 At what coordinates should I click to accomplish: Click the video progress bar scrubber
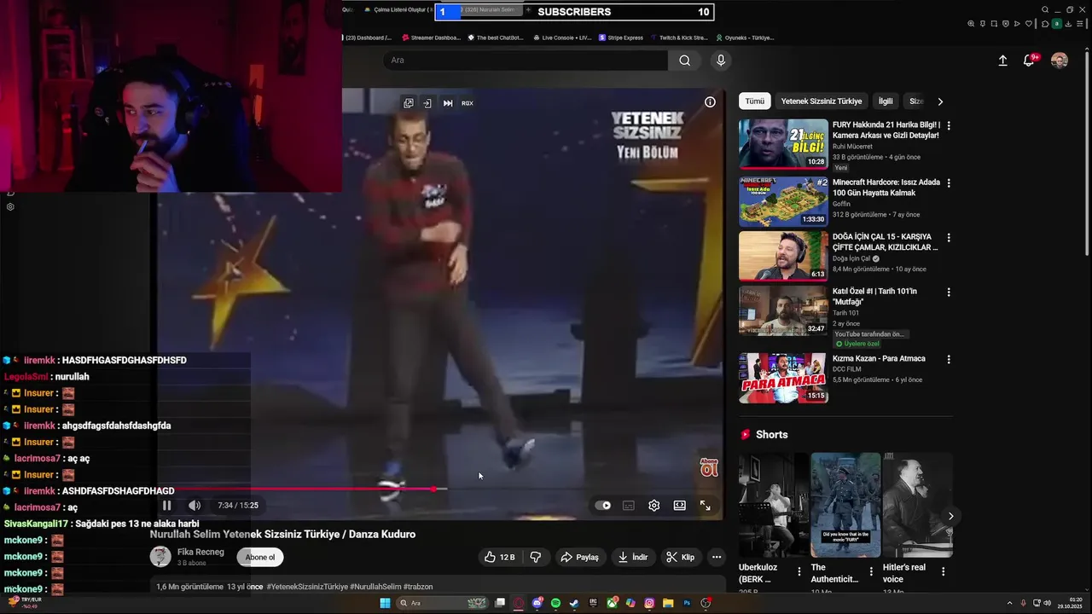434,489
